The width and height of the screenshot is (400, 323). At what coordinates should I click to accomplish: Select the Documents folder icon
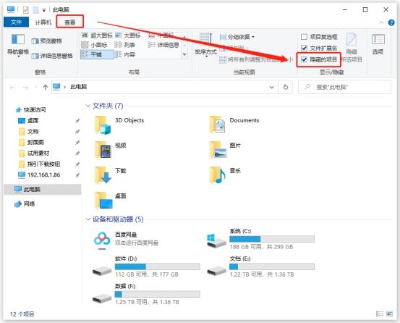217,125
